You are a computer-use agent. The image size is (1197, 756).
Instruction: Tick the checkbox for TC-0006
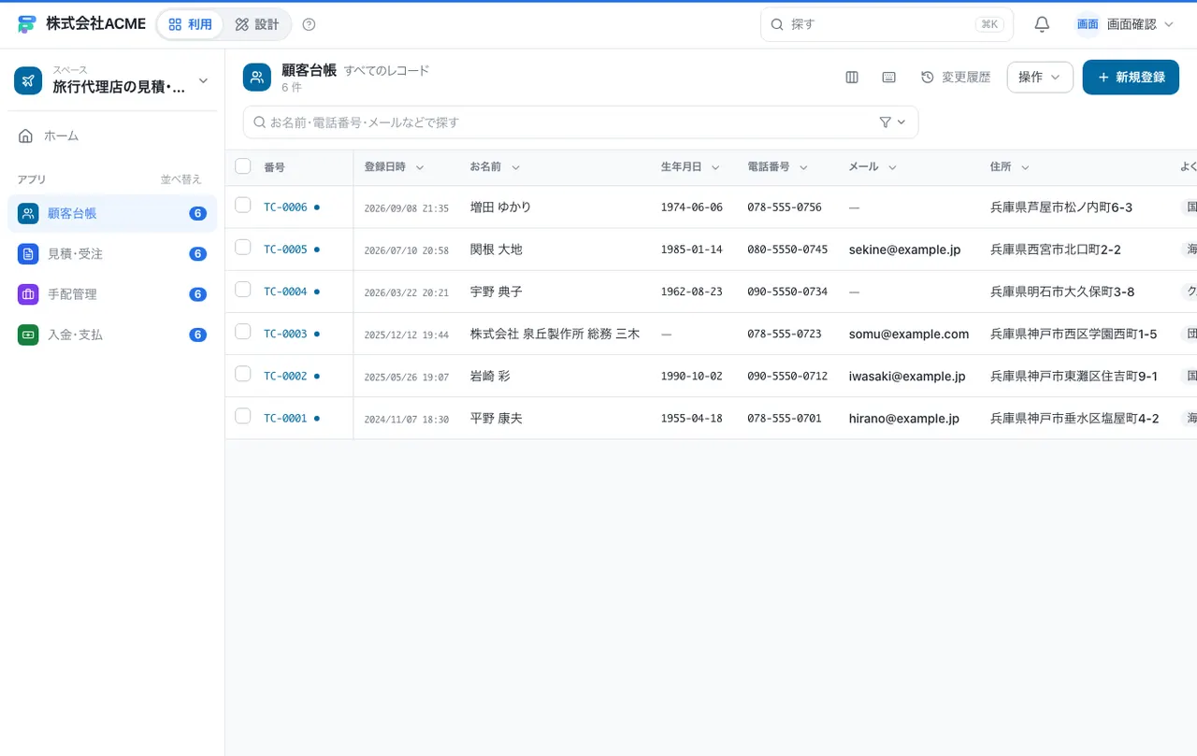(x=243, y=205)
